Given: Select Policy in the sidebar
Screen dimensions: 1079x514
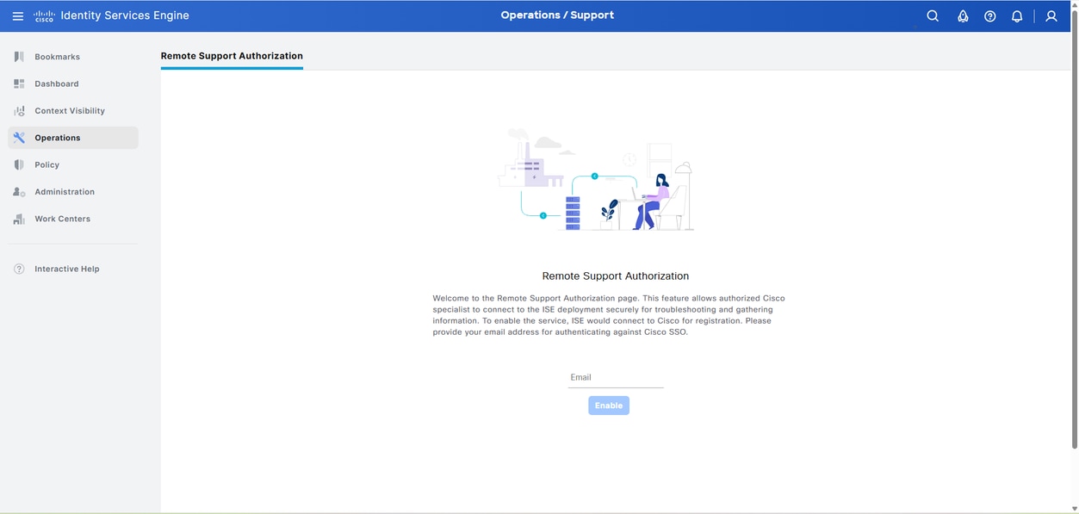Looking at the screenshot, I should [x=47, y=164].
